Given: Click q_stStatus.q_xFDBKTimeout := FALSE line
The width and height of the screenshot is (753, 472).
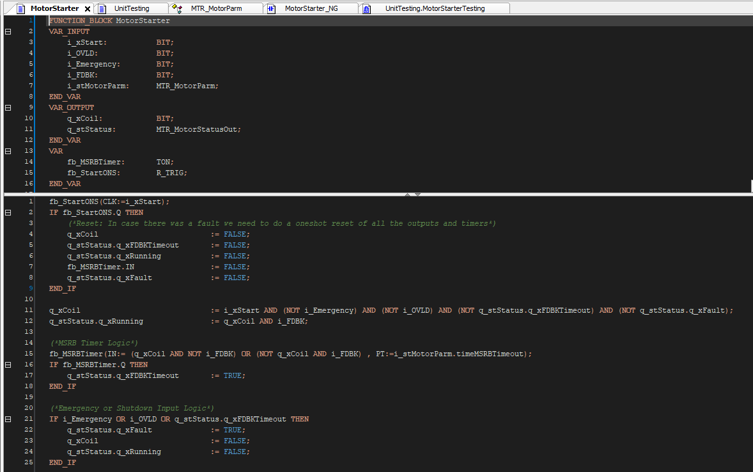Looking at the screenshot, I should click(x=159, y=245).
